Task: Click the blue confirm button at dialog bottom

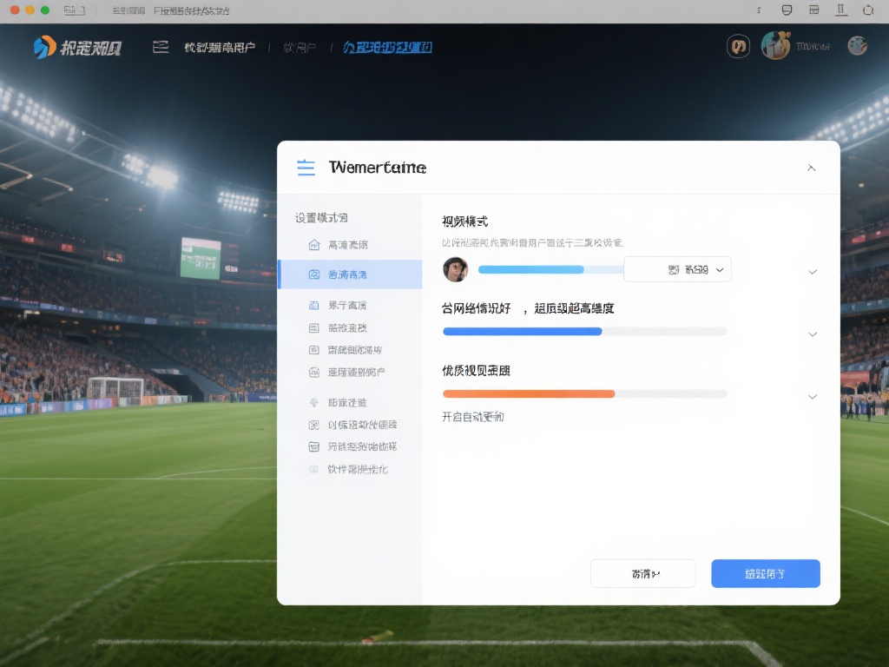Action: 765,573
